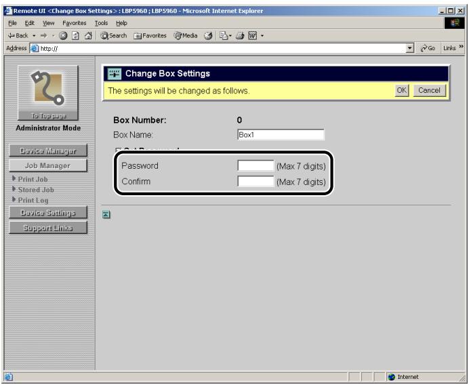469x385 pixels.
Task: Click the Change Box Settings header icon
Action: [x=115, y=74]
